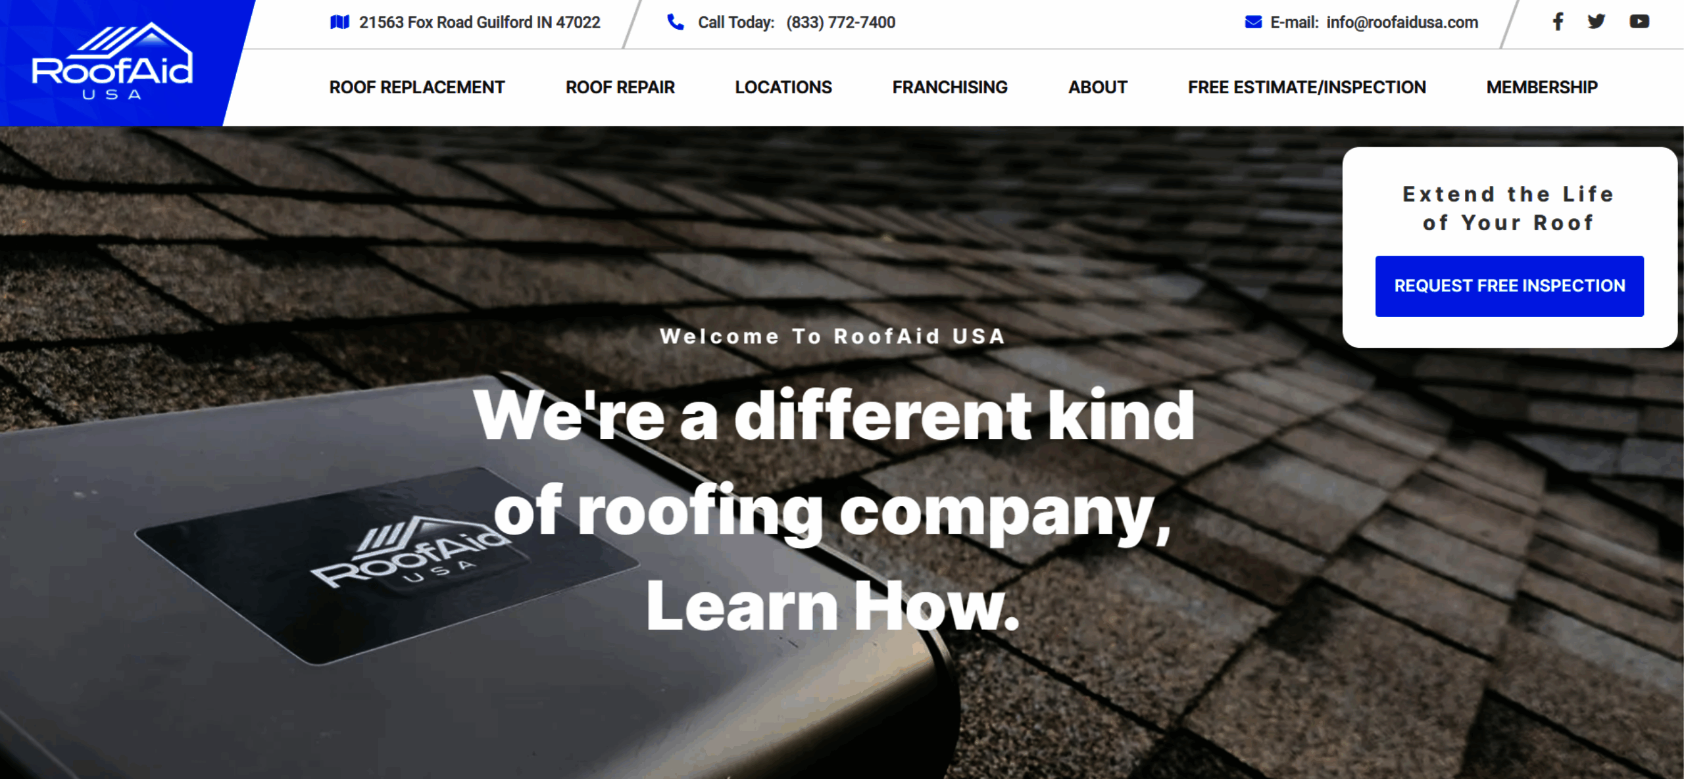Click the 21563 Fox Road address link

click(x=480, y=22)
